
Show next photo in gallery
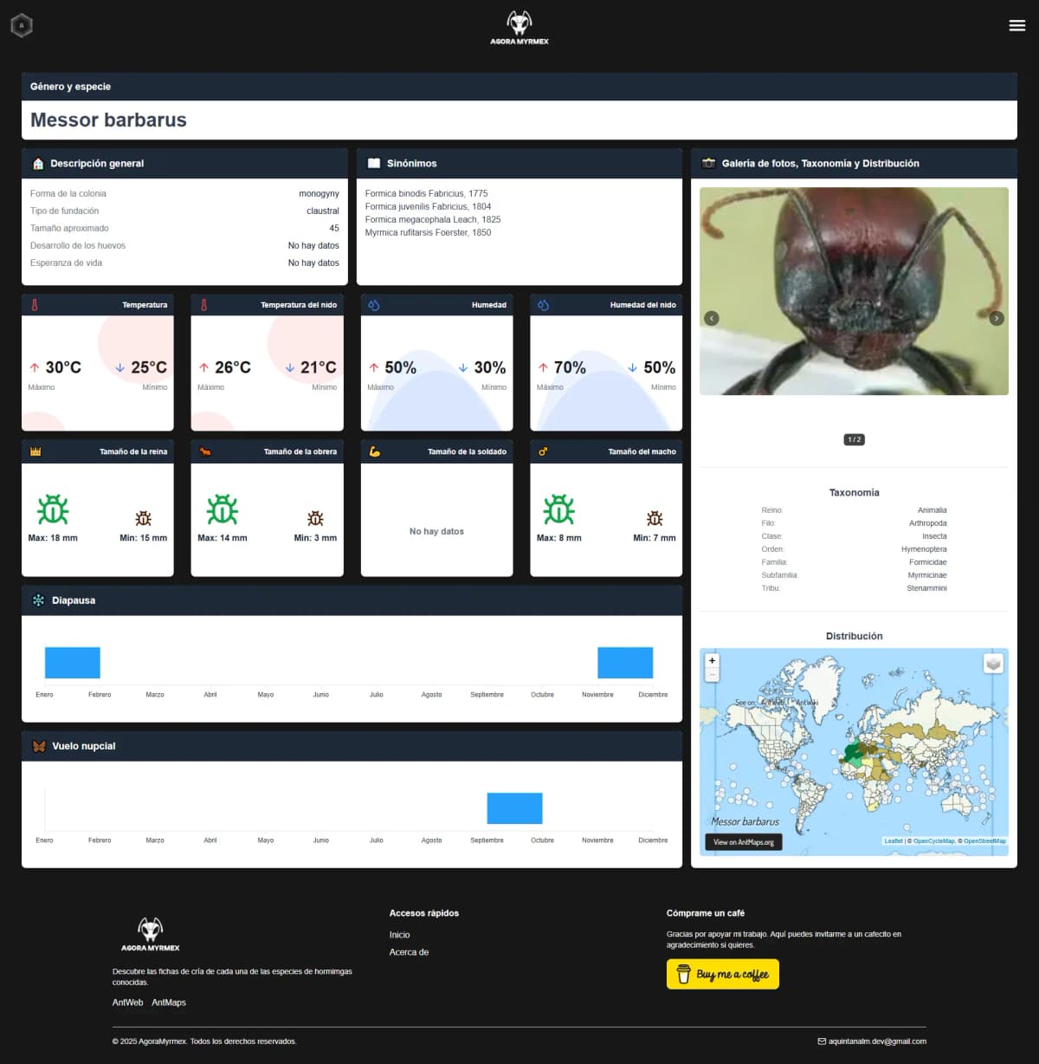click(x=997, y=318)
